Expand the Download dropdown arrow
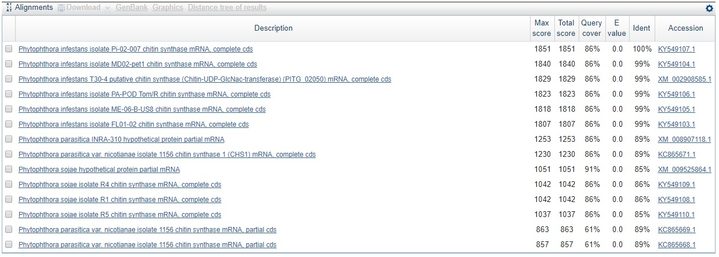Screen dimensions: 719x257 [108, 8]
